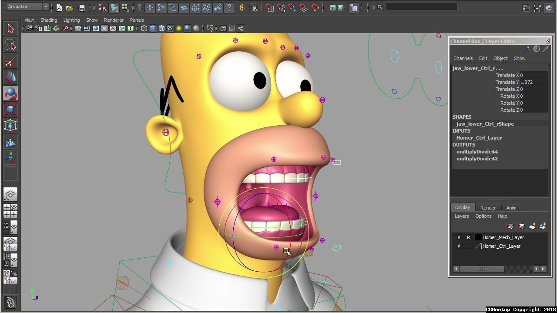Activate the Rotate tool sphere icon
The width and height of the screenshot is (557, 313).
click(x=10, y=93)
